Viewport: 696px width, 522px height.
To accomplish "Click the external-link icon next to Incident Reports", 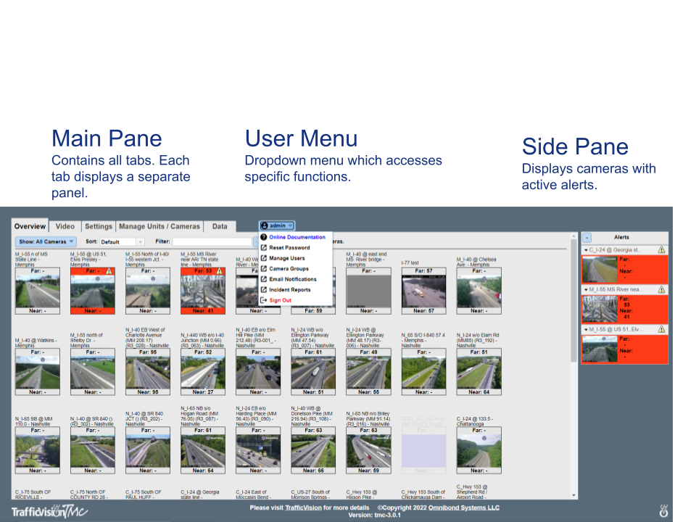I will coord(264,289).
